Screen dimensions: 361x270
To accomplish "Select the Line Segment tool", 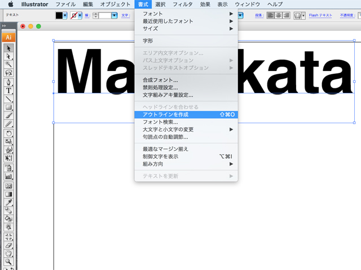I will 8,99.
